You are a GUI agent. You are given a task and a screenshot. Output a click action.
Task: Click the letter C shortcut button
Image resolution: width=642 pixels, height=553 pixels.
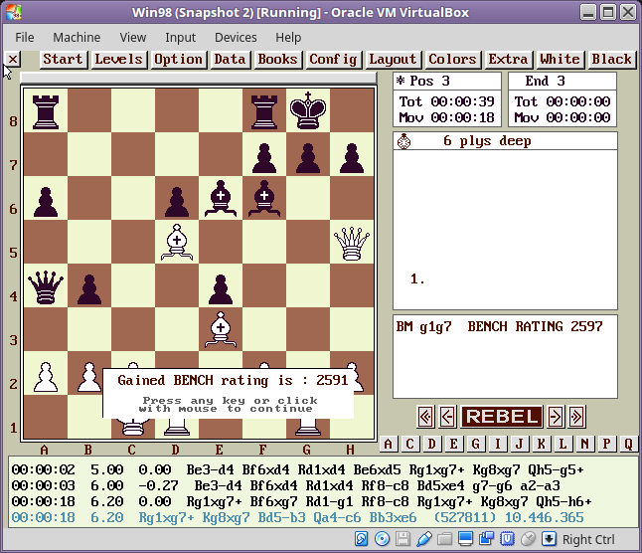pos(409,444)
